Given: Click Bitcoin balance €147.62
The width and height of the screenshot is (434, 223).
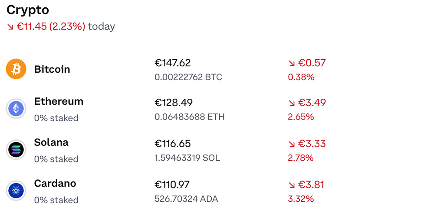Looking at the screenshot, I should (173, 63).
